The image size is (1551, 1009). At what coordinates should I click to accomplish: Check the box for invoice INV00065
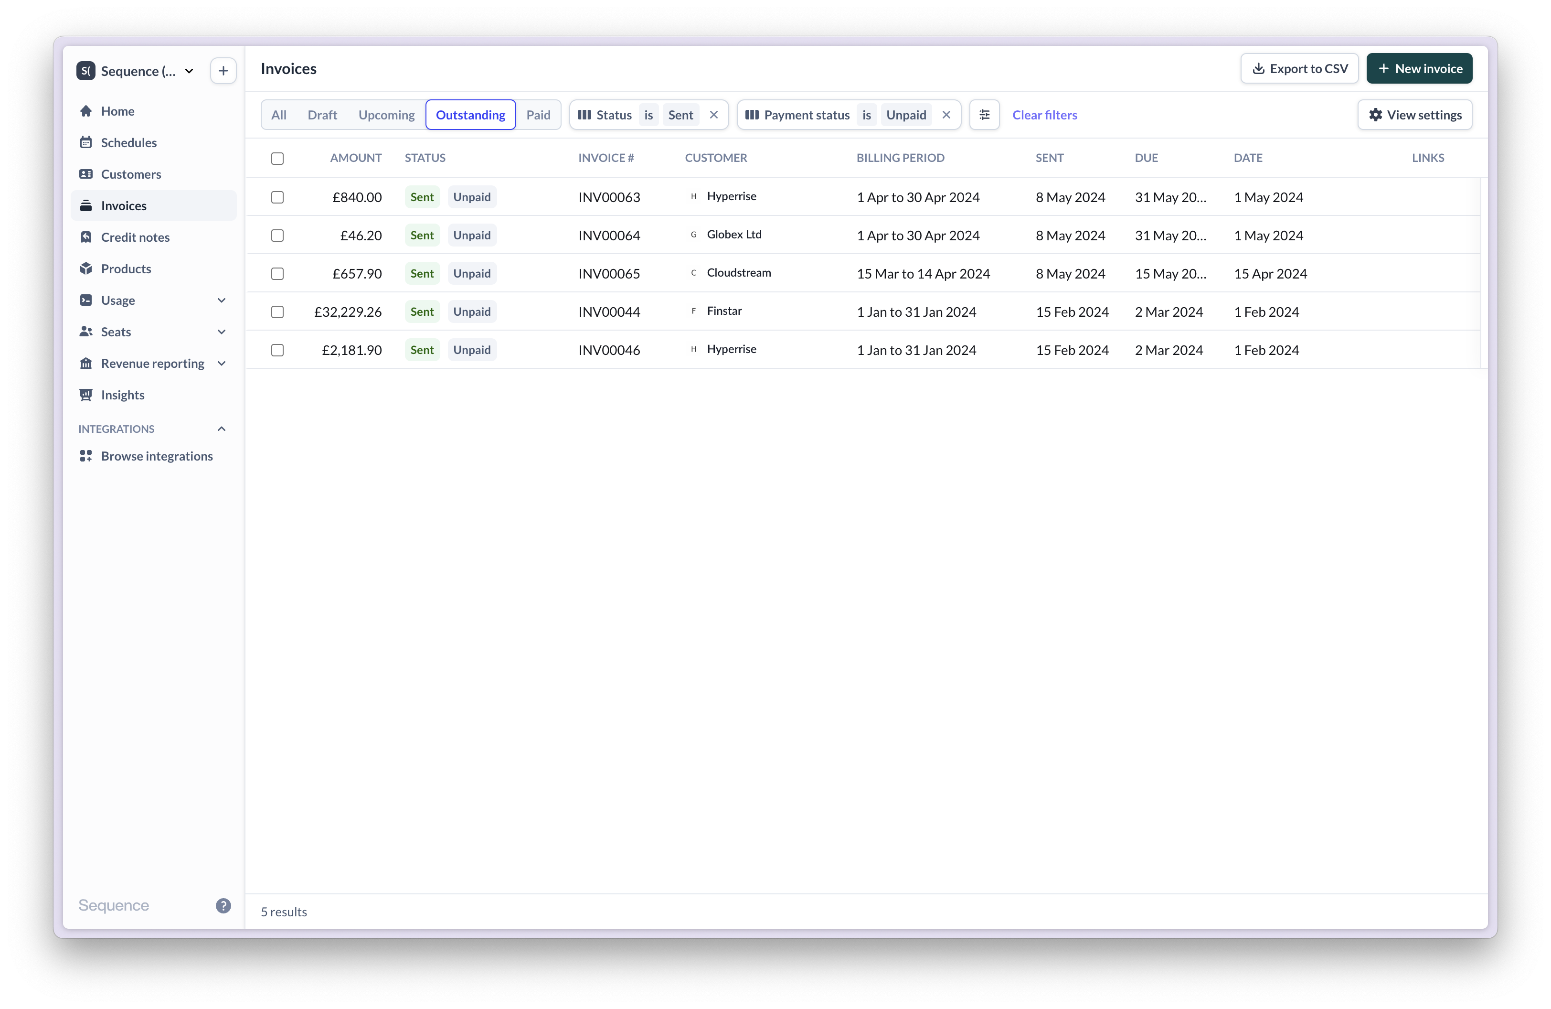tap(277, 274)
